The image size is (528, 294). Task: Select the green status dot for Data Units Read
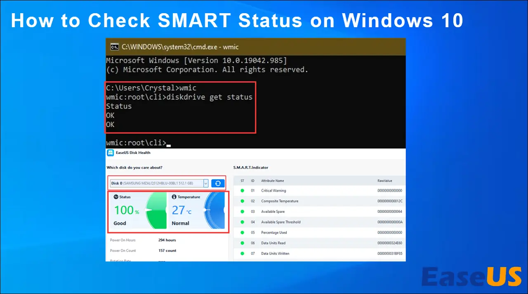coord(242,243)
